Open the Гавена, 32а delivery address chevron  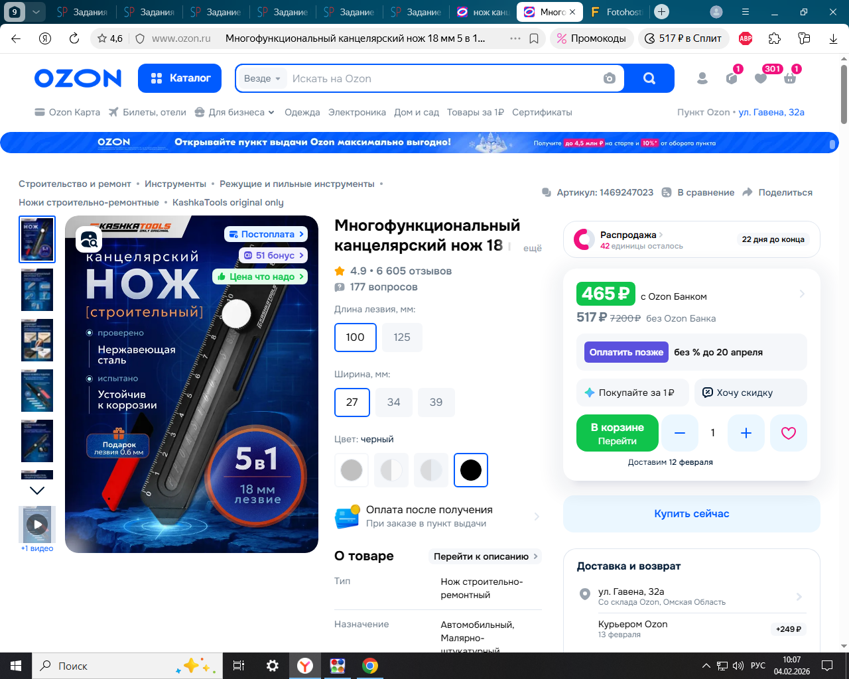point(799,597)
